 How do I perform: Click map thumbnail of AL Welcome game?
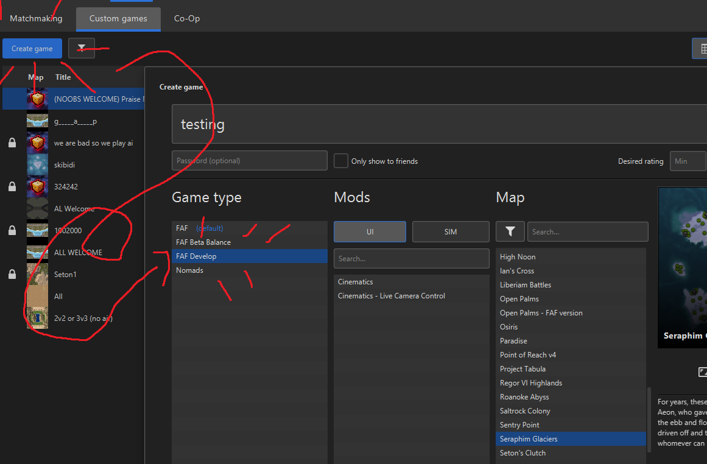(37, 208)
